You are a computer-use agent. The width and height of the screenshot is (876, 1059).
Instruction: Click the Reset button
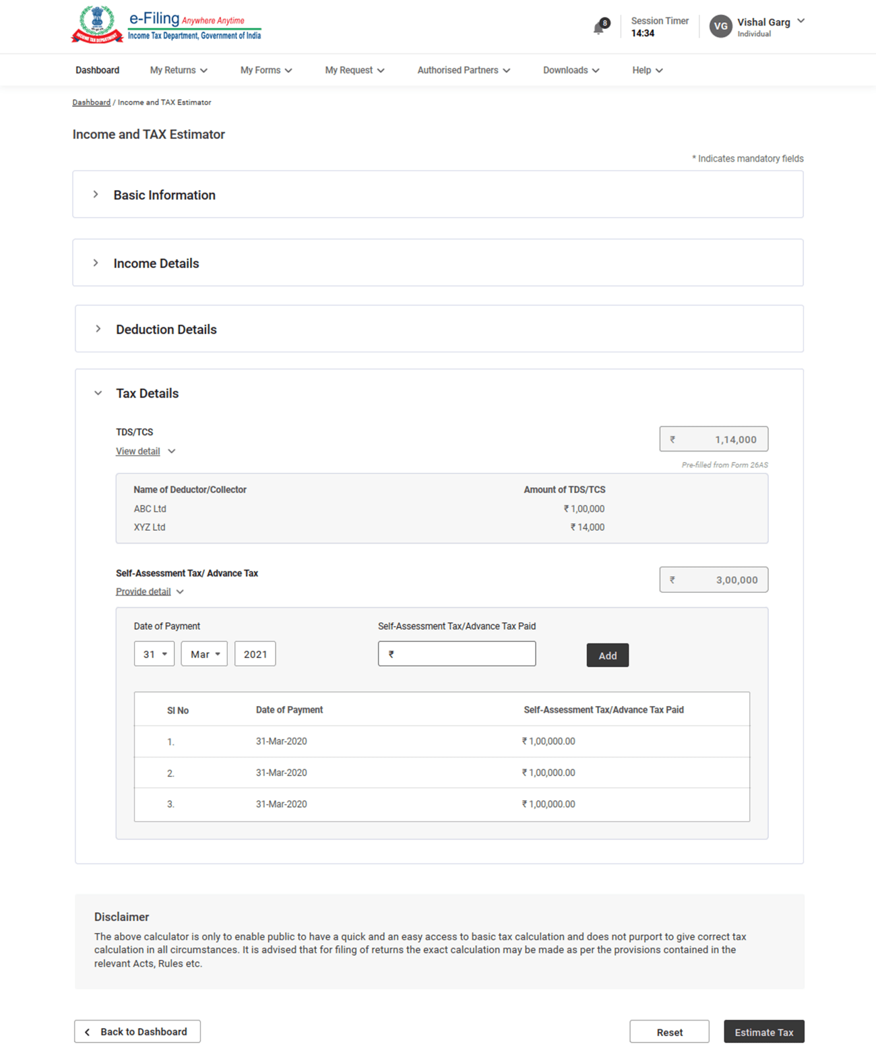pos(669,1032)
